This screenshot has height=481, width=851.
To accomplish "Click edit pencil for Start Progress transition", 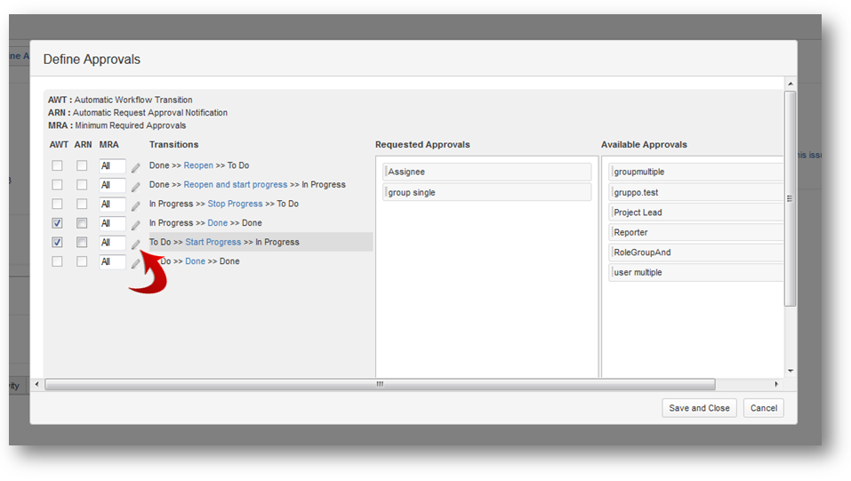I will 136,244.
